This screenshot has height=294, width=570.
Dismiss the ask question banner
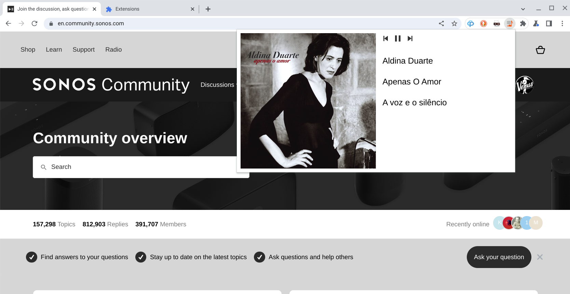pos(540,257)
